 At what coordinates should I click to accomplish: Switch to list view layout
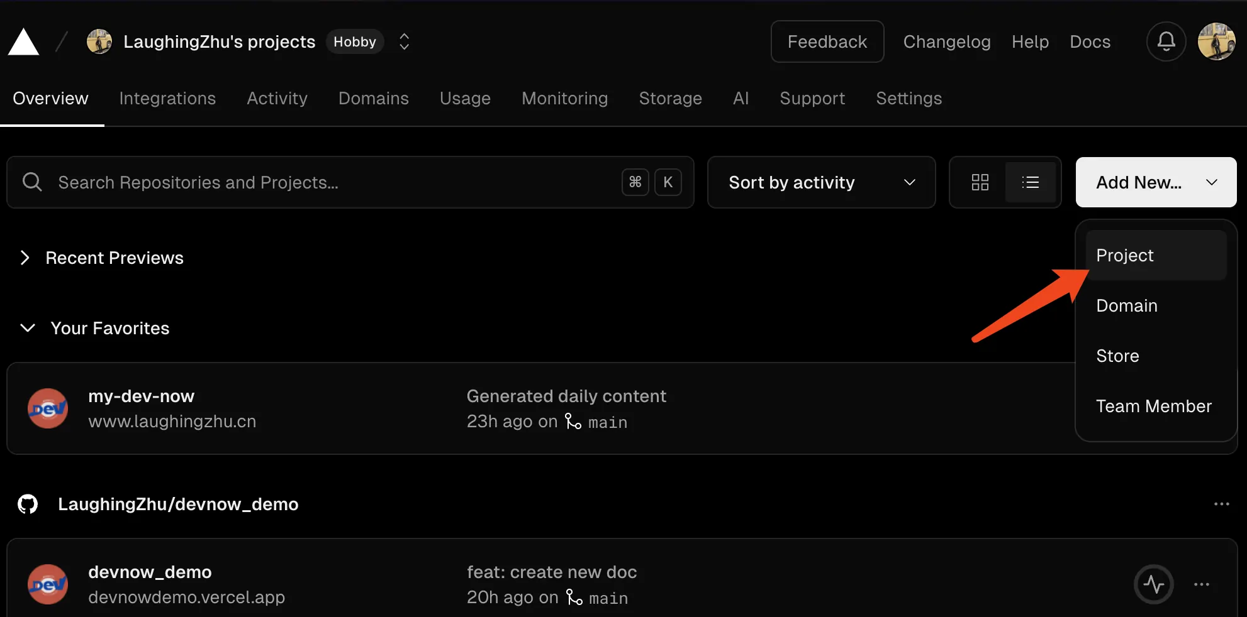(x=1031, y=182)
